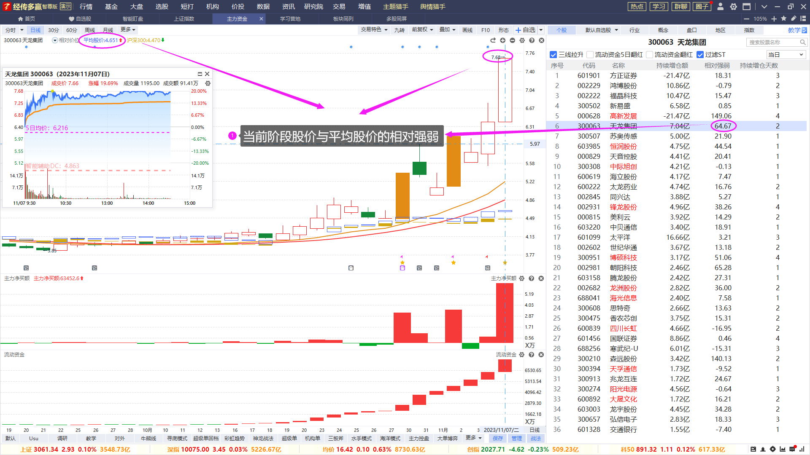
Task: Click the message icon with red dot
Action: tap(792, 449)
